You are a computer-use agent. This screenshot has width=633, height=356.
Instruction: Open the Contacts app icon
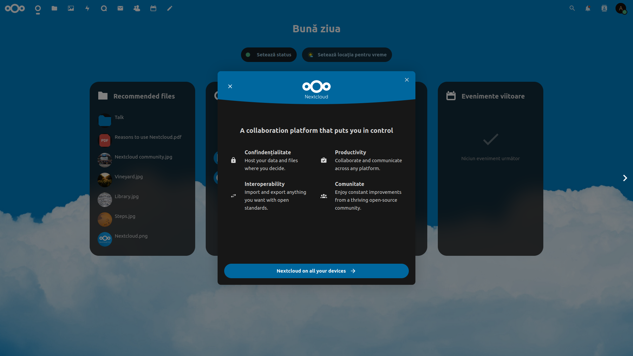[x=137, y=8]
